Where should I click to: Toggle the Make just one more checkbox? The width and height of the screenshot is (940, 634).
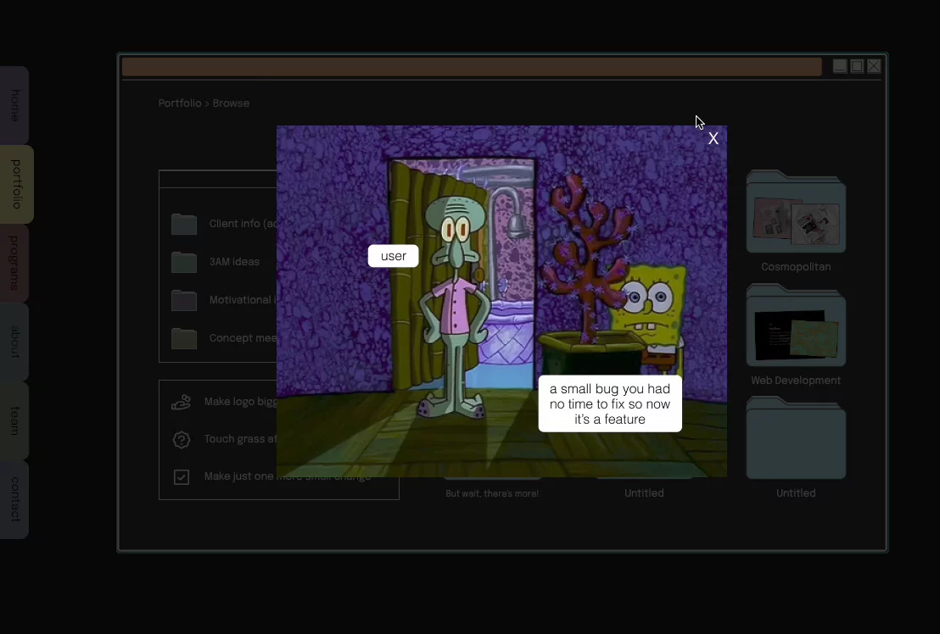[181, 477]
